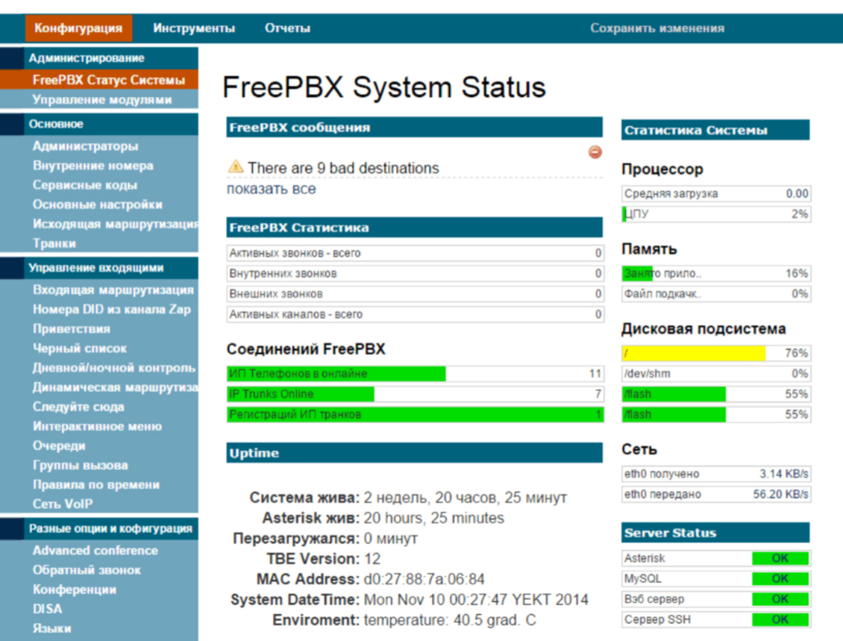843x641 pixels.
Task: Open Сеть VoIP
Action: (x=63, y=504)
